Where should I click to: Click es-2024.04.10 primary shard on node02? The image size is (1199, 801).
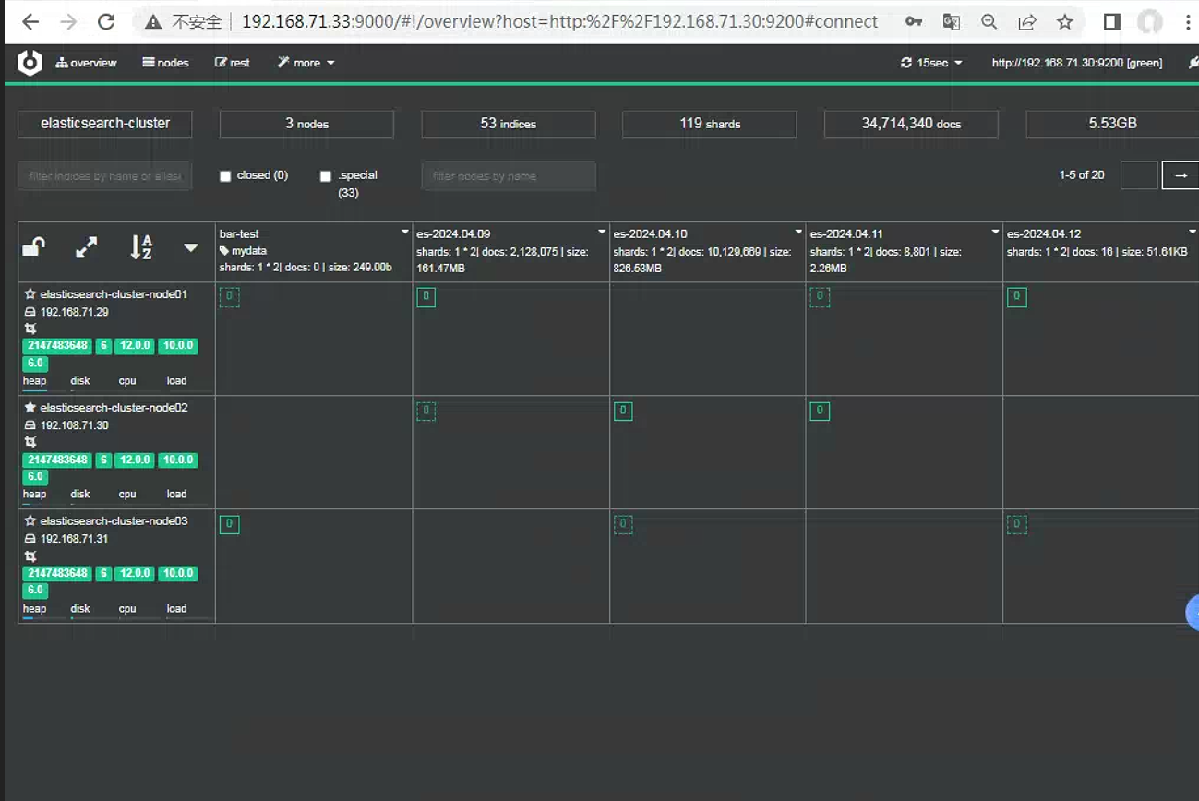click(x=623, y=411)
